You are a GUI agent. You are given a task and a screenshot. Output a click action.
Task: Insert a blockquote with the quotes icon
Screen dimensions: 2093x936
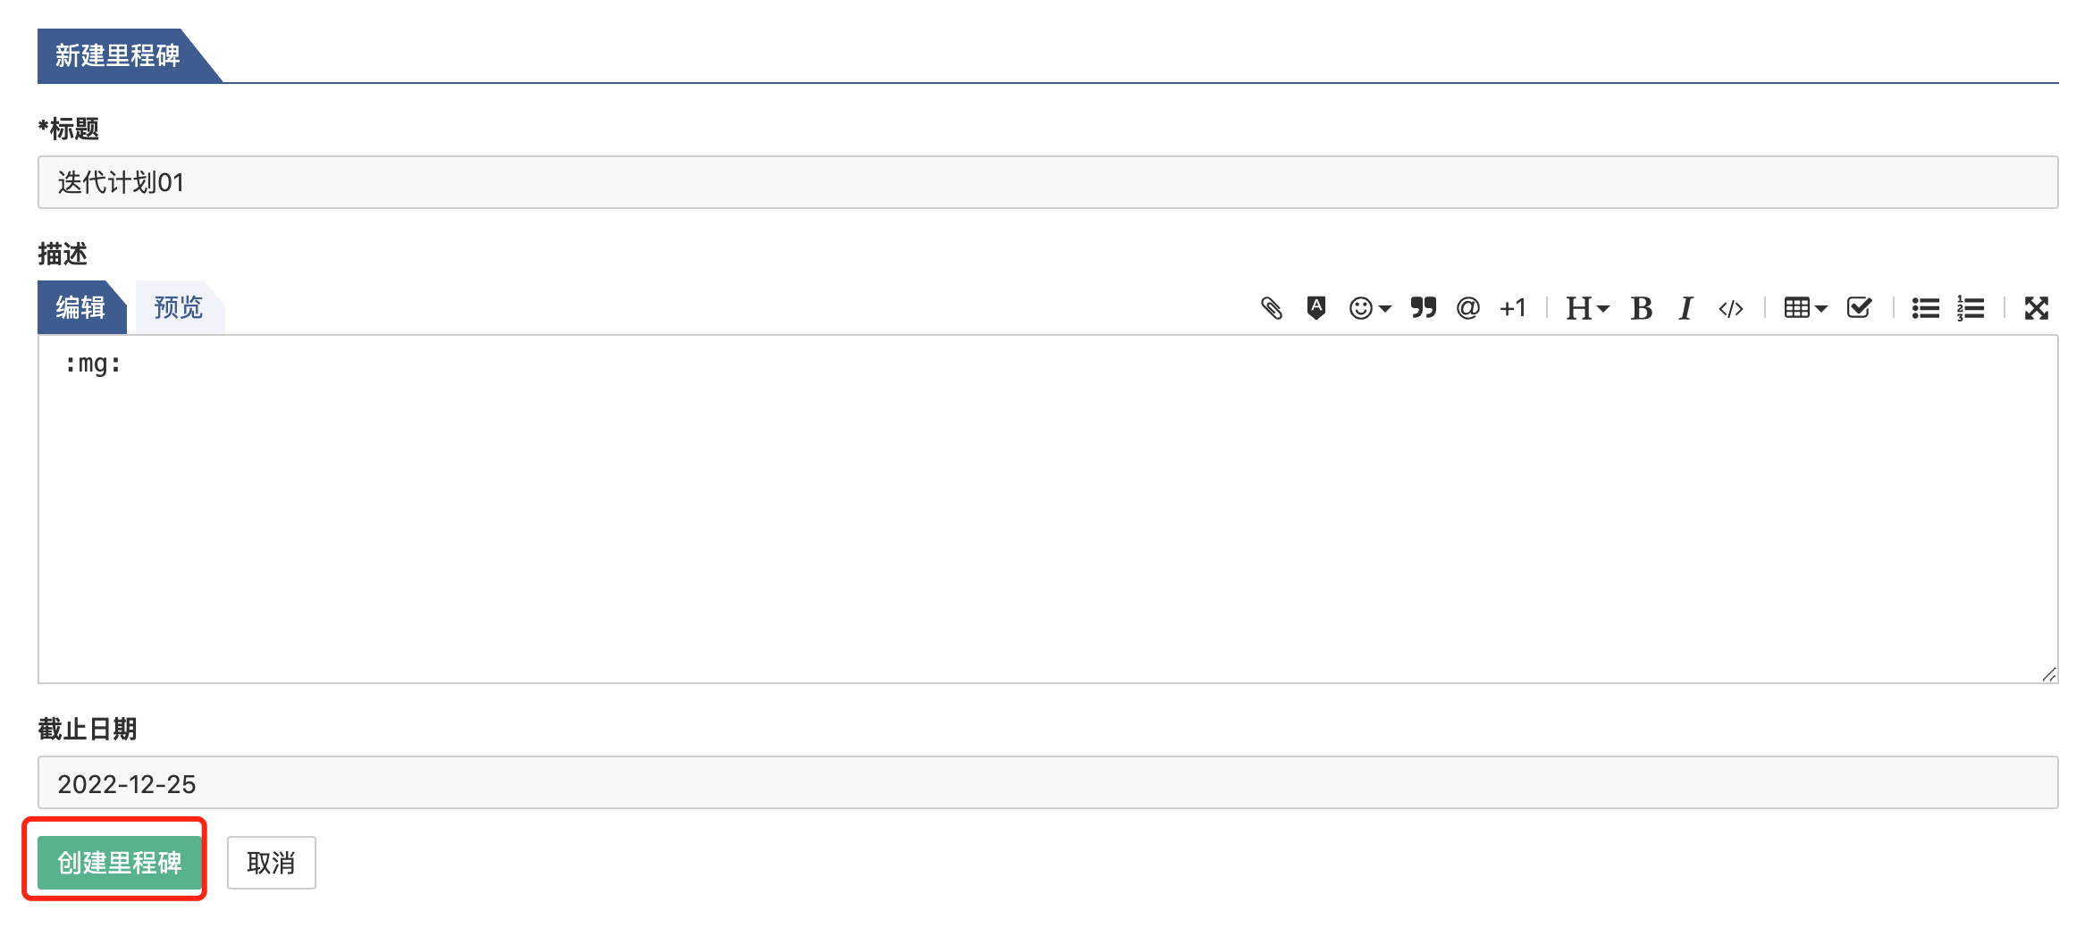1423,308
